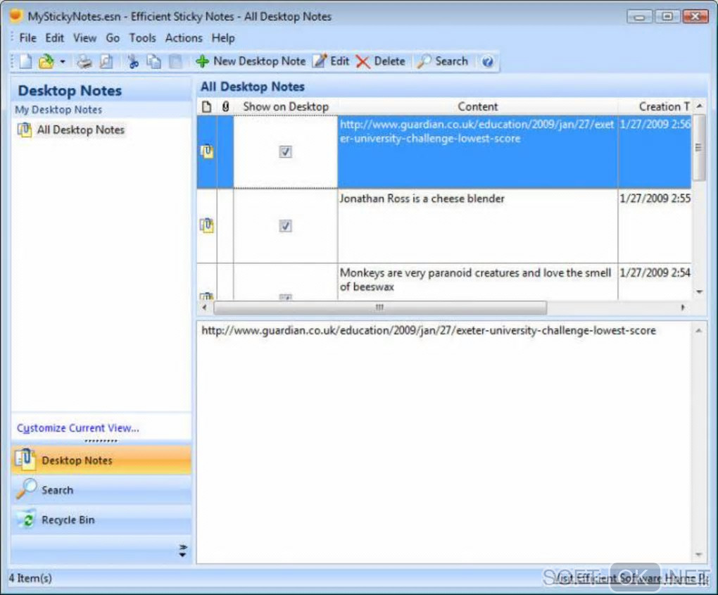Click the Delete toolbar button
The height and width of the screenshot is (595, 718).
tap(381, 61)
